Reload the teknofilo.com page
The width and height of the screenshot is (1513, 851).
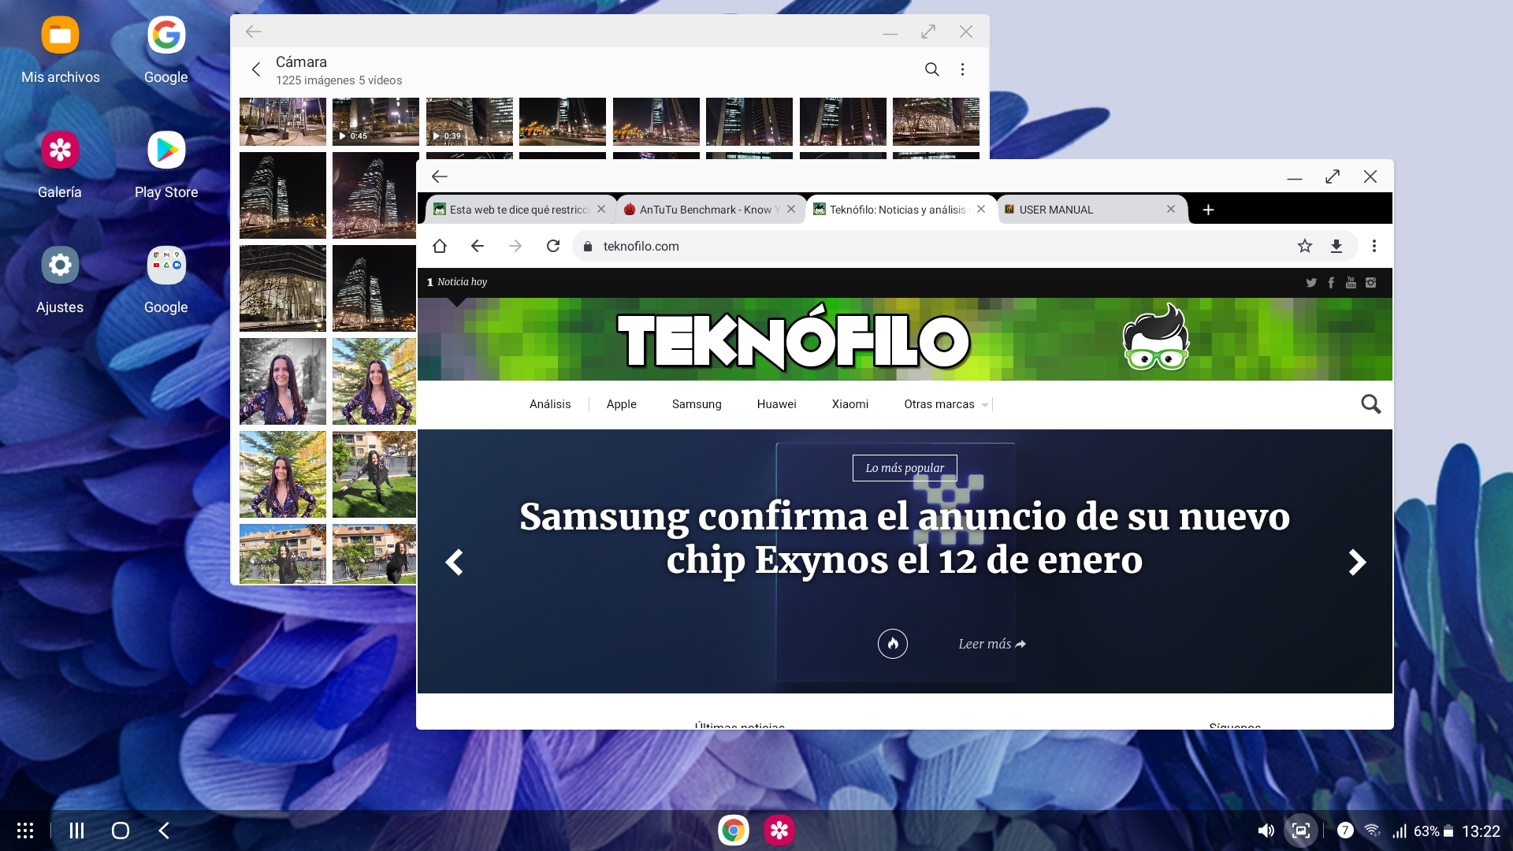point(553,246)
